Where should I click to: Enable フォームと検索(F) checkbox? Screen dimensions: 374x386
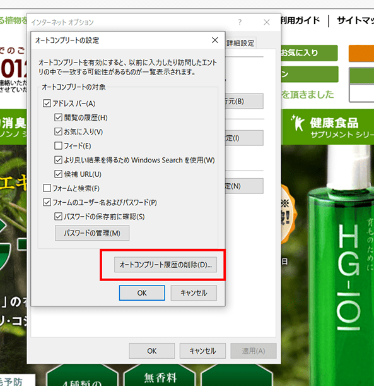47,188
